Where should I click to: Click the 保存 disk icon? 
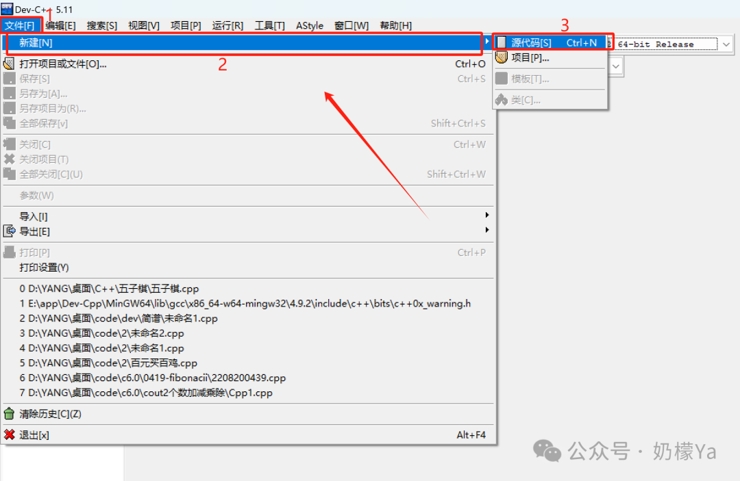(9, 79)
